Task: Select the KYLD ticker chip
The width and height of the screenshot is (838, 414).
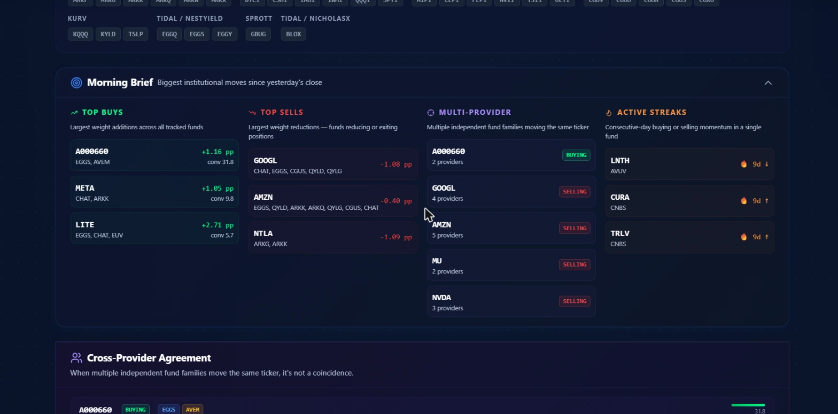Action: (108, 34)
